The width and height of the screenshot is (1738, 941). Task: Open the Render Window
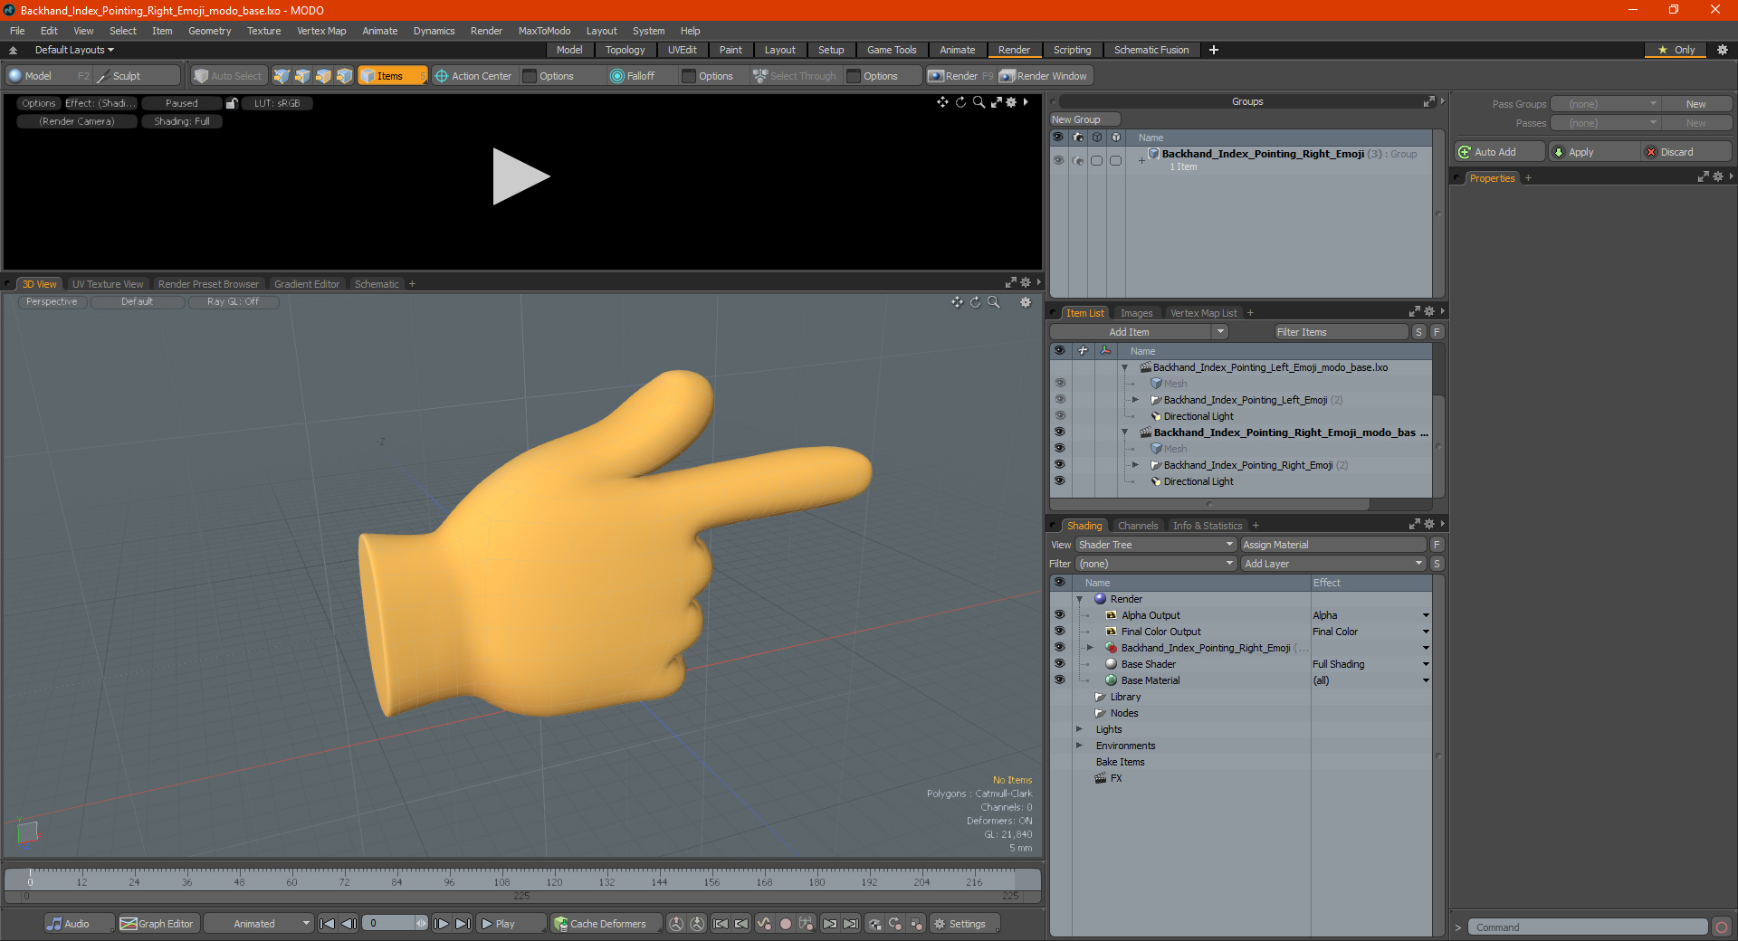click(x=1044, y=76)
